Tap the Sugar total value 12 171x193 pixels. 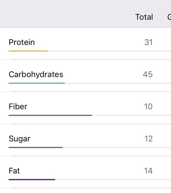[149, 138]
